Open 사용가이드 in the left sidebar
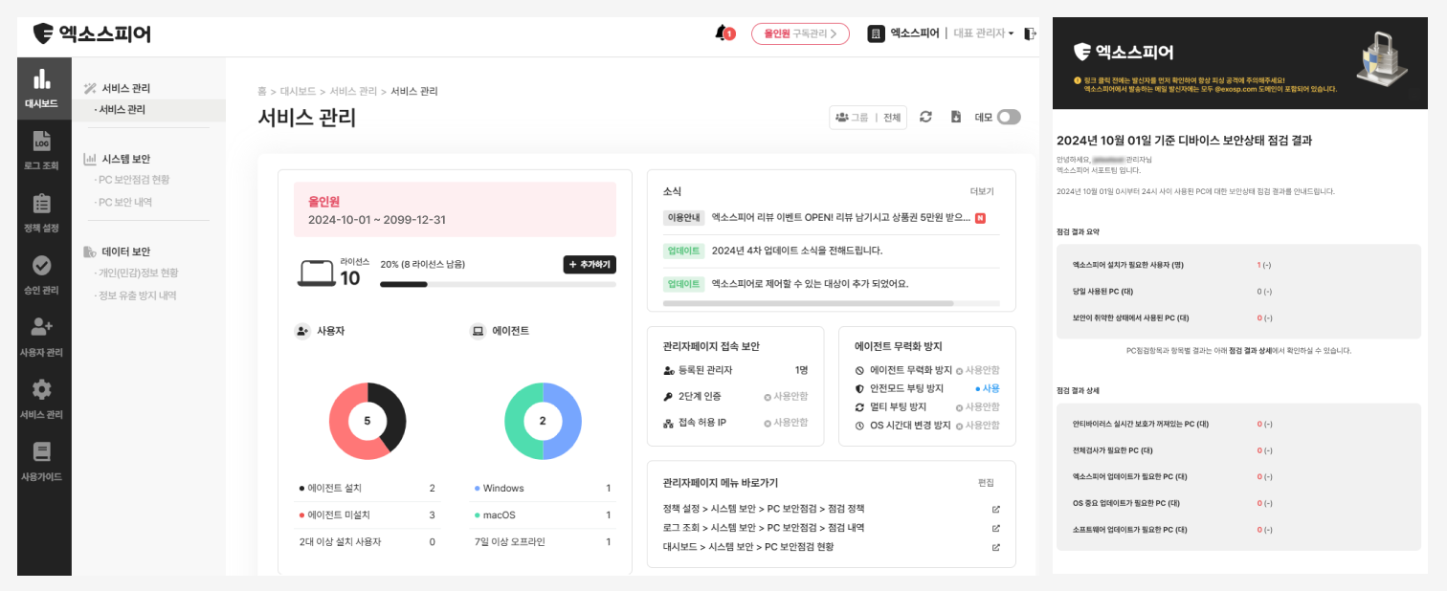The image size is (1447, 591). (x=42, y=462)
